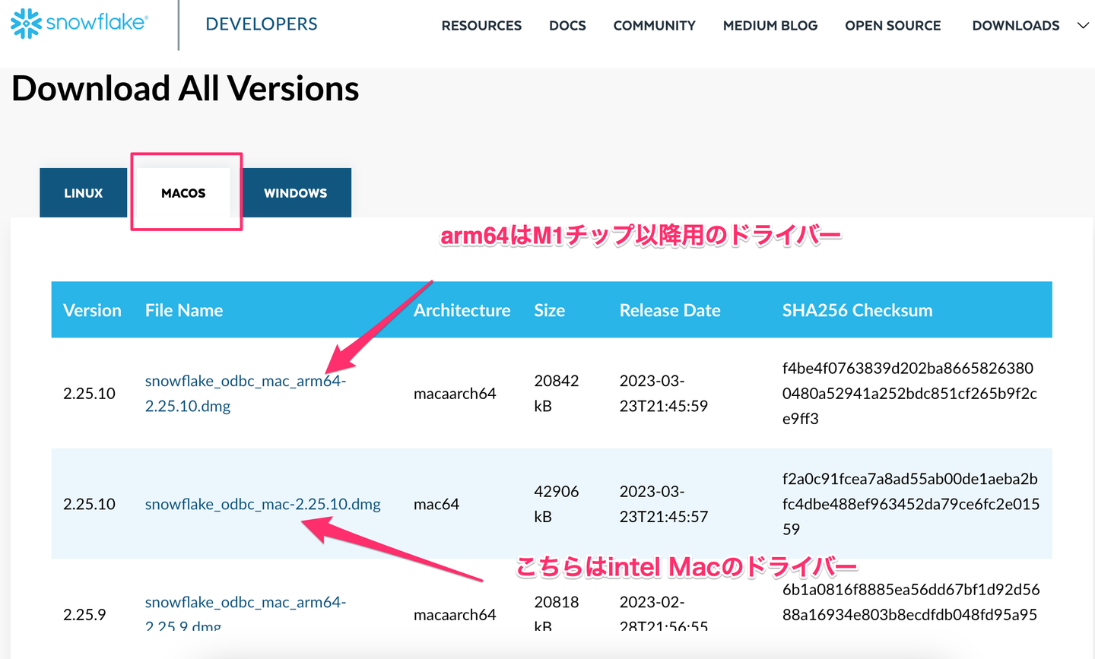Click checksum starting with f2a0c91fcea7a8
The height and width of the screenshot is (659, 1095).
pos(910,504)
